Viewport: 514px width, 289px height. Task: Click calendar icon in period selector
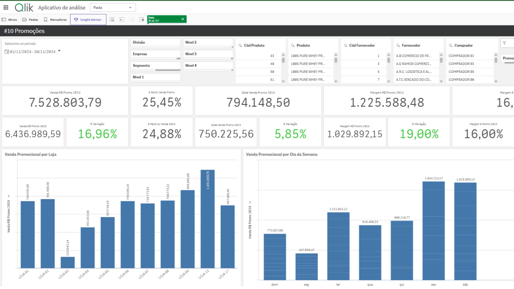point(6,51)
